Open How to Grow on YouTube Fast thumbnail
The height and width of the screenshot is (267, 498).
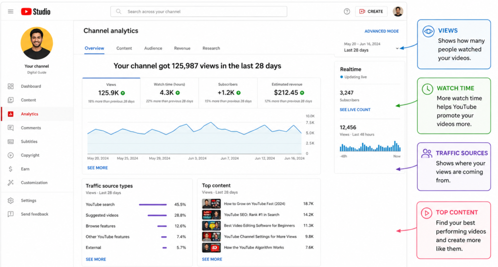point(211,203)
